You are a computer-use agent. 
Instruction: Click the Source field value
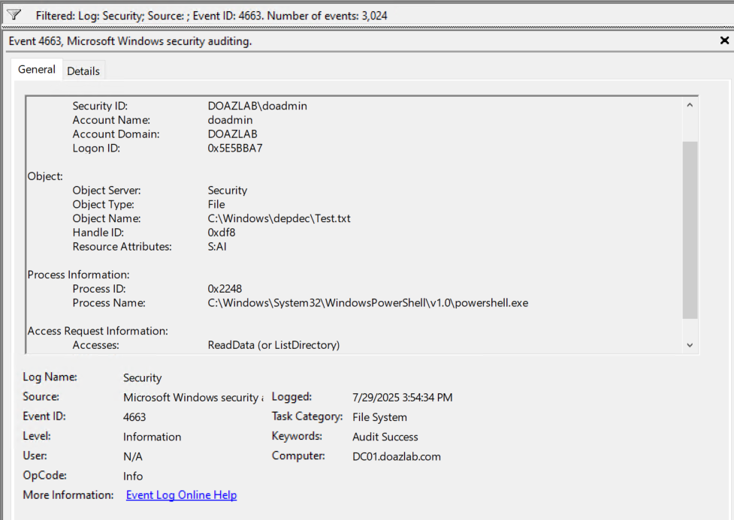click(x=193, y=398)
